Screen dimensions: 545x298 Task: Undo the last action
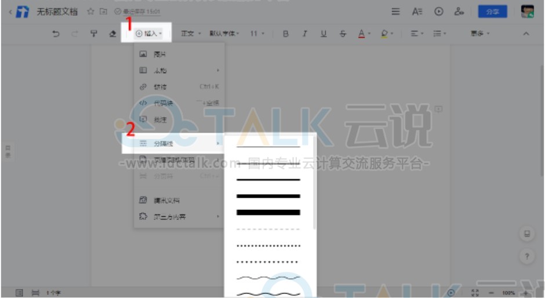coord(56,34)
